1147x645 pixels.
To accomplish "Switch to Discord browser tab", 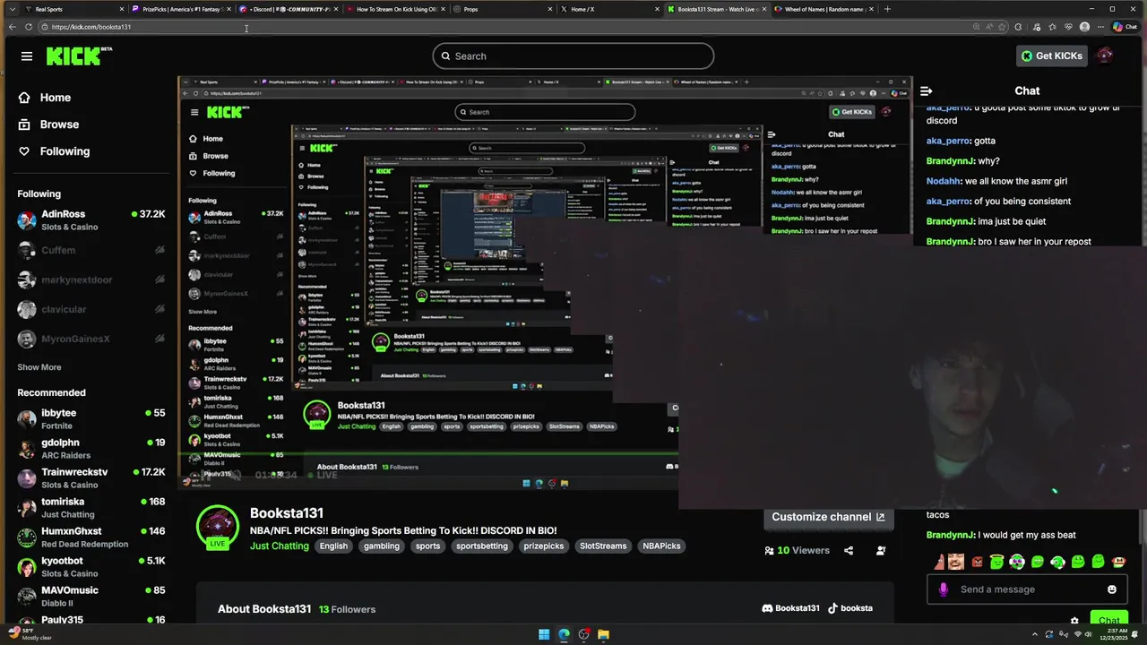I will tap(289, 9).
